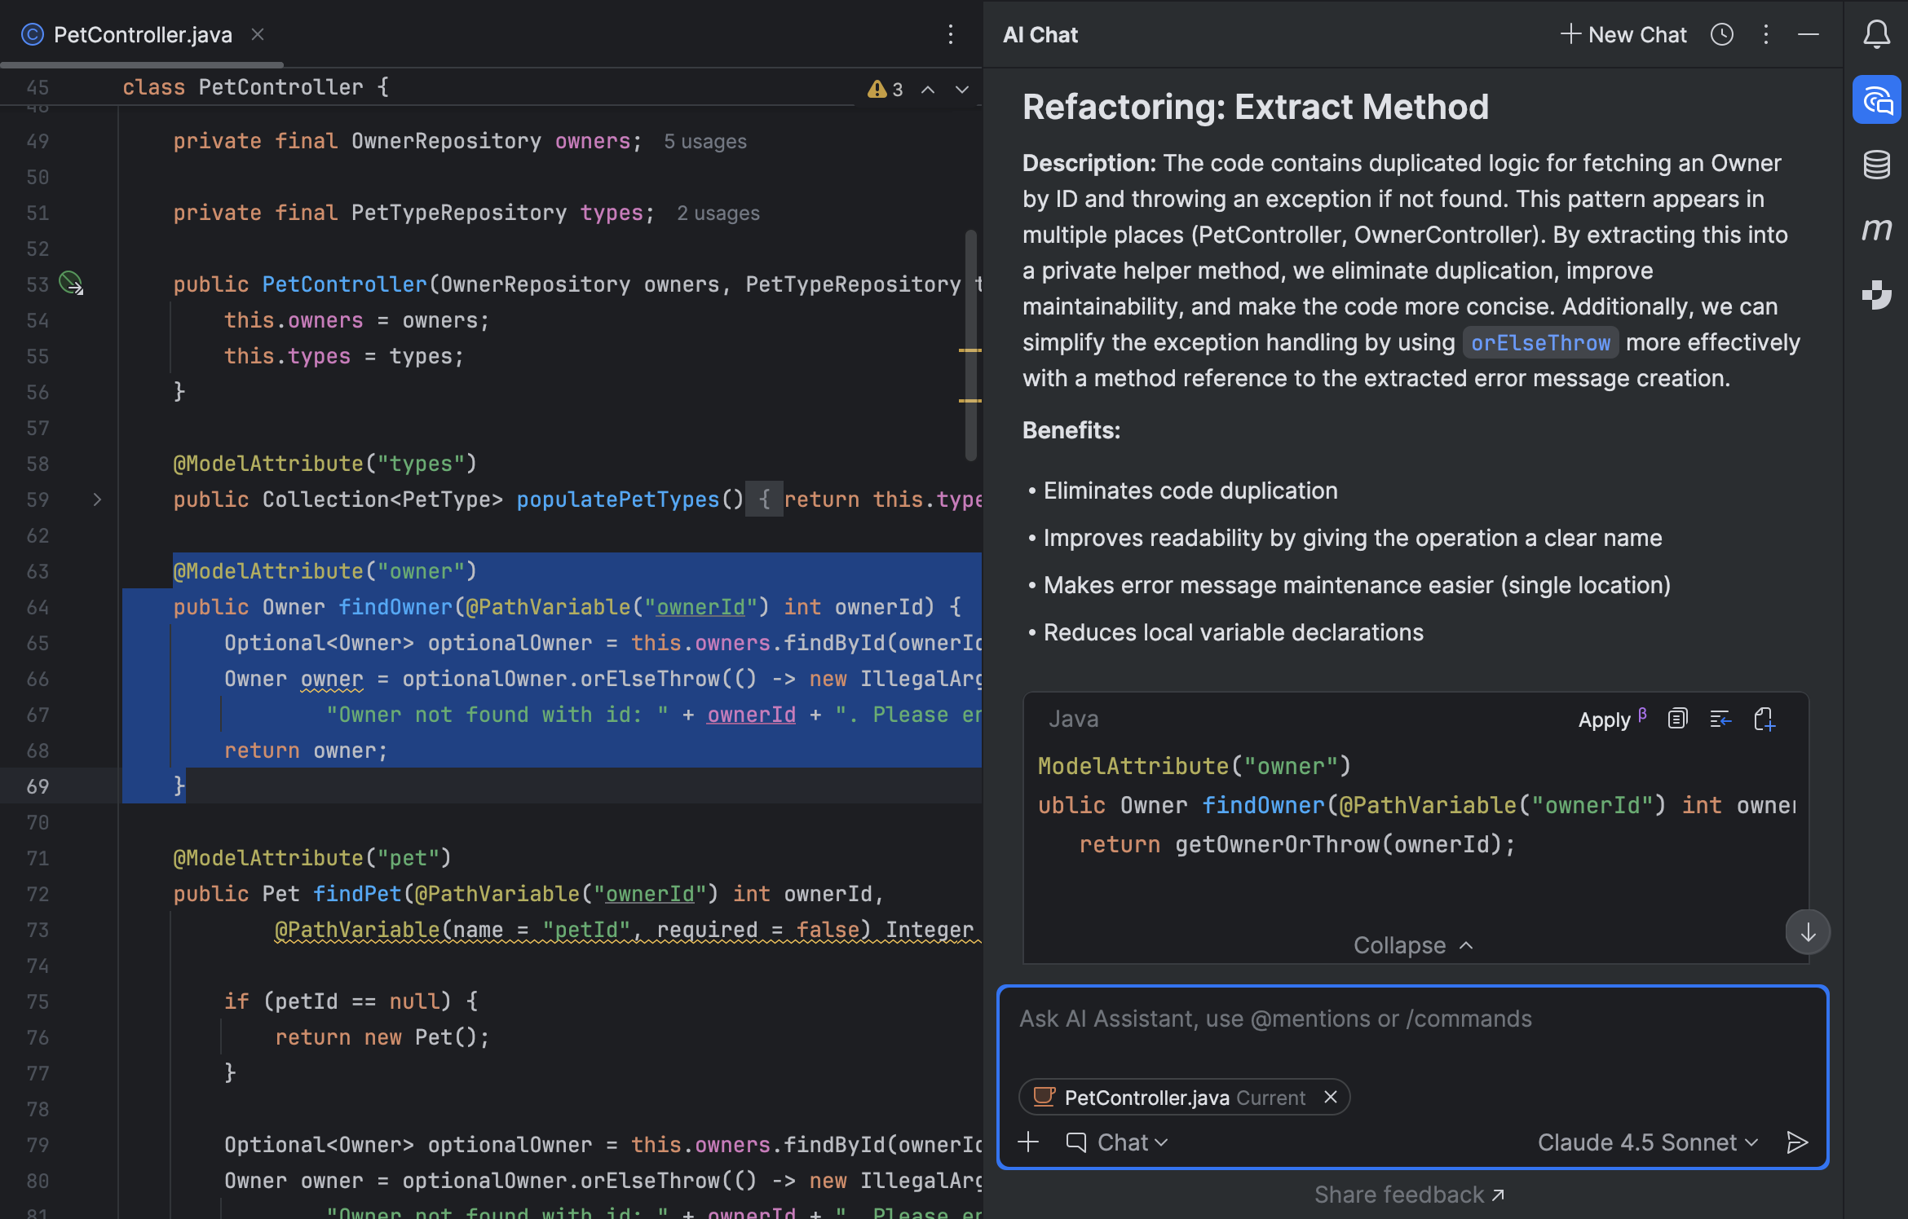Open the Chat mode dropdown
Screen dimensions: 1908x1219
click(1118, 1142)
